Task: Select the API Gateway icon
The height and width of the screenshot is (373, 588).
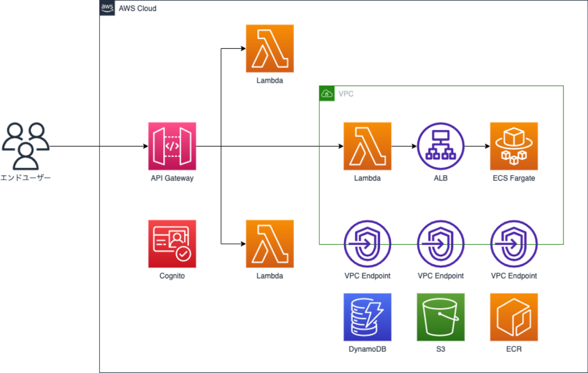Action: 172,146
